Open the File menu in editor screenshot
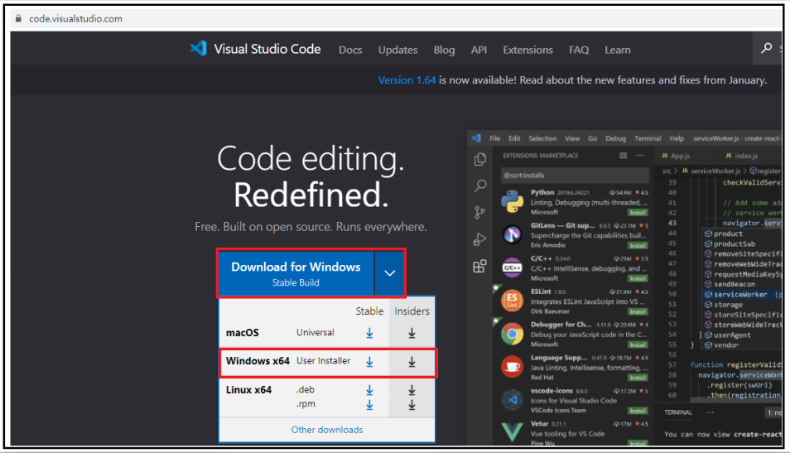The height and width of the screenshot is (453, 790). pos(494,138)
